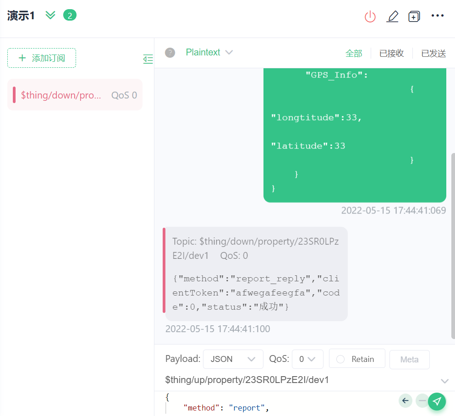Expand connection details with the double chevron
The image size is (455, 416).
click(x=50, y=15)
